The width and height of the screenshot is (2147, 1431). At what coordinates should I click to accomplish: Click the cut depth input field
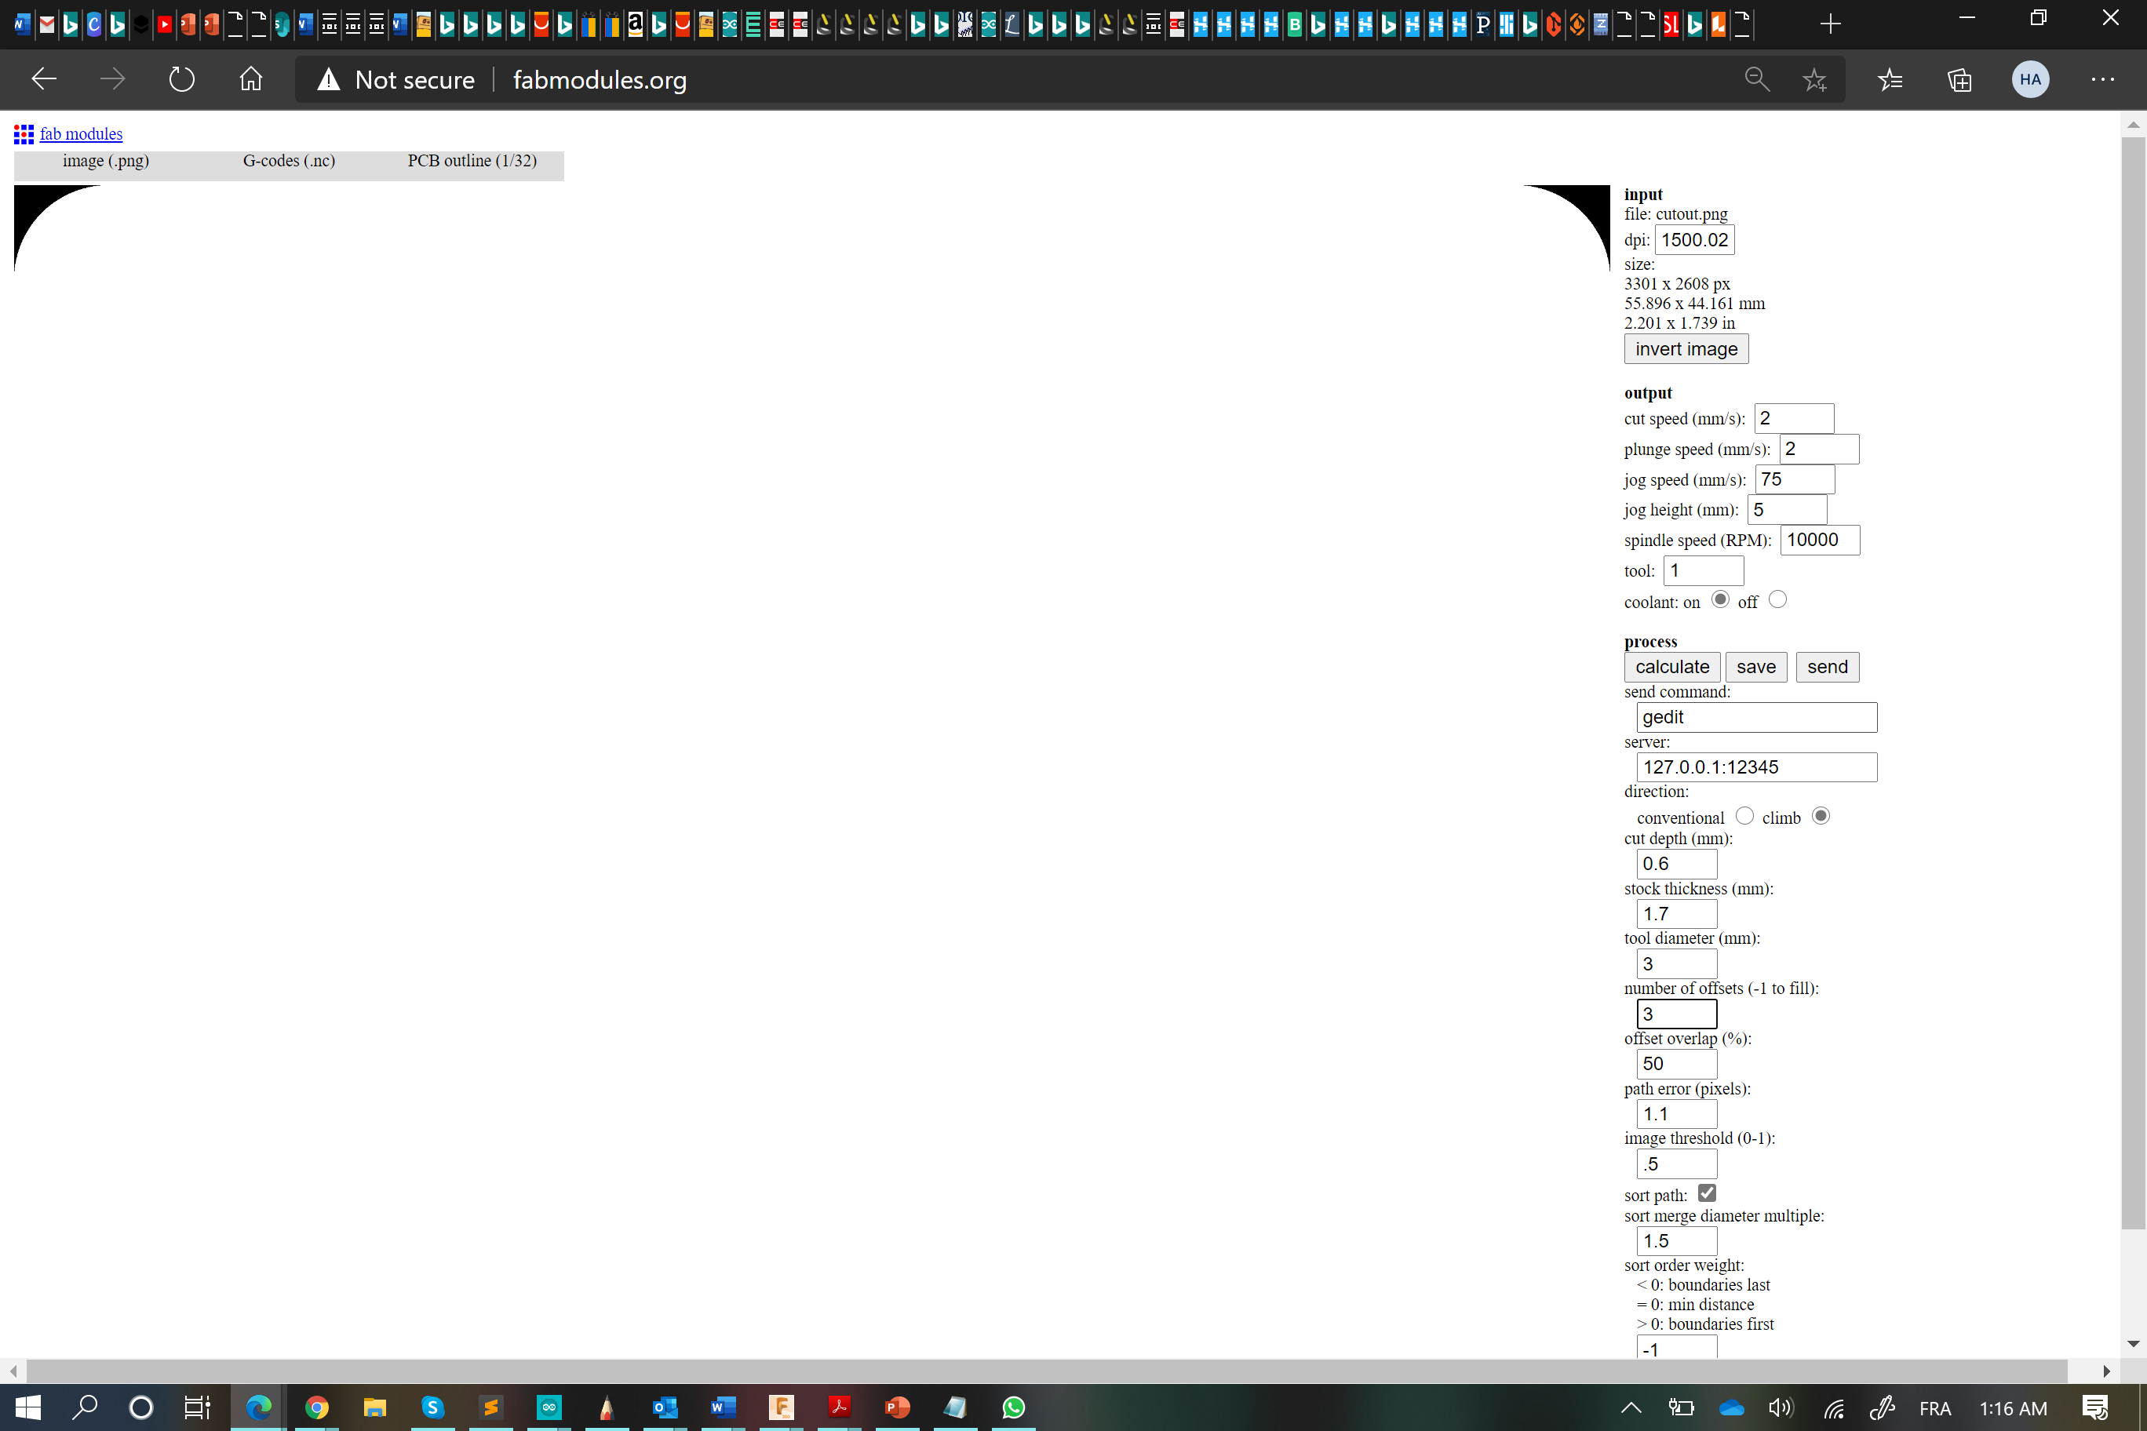(1676, 863)
